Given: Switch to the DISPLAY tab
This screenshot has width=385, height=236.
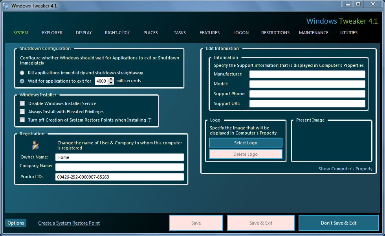Looking at the screenshot, I should coord(84,33).
